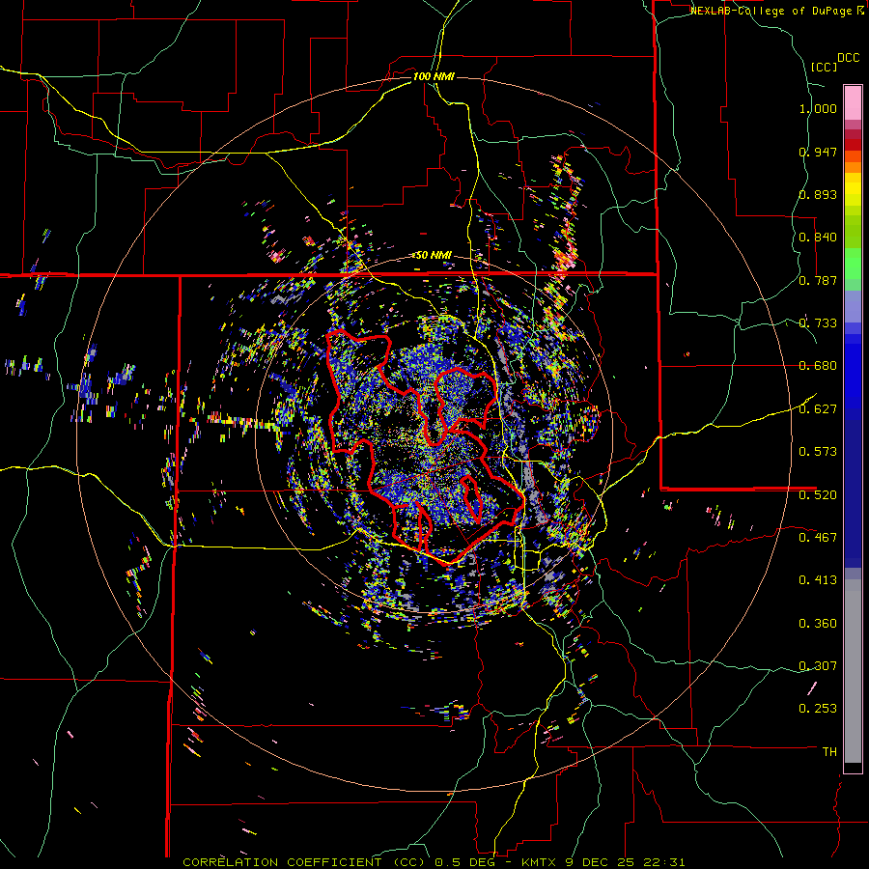This screenshot has width=869, height=869.
Task: Select the 0.467 scale value
Action: point(818,538)
